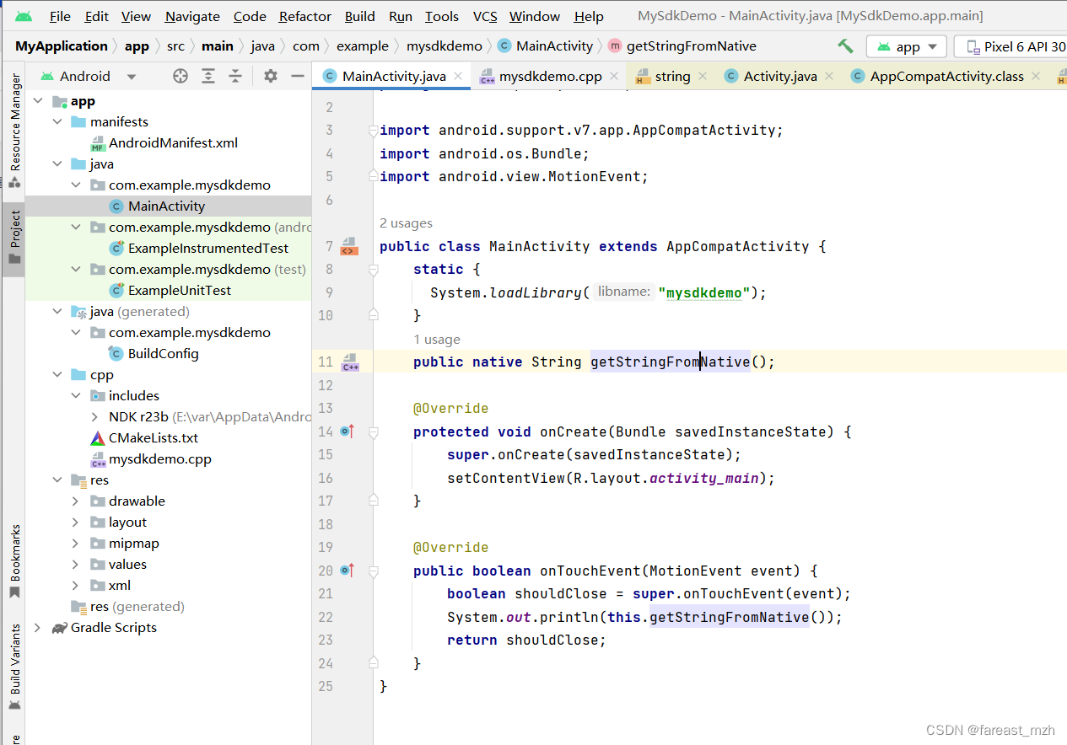Viewport: 1067px width, 745px height.
Task: Open the Android view dropdown
Action: (x=89, y=76)
